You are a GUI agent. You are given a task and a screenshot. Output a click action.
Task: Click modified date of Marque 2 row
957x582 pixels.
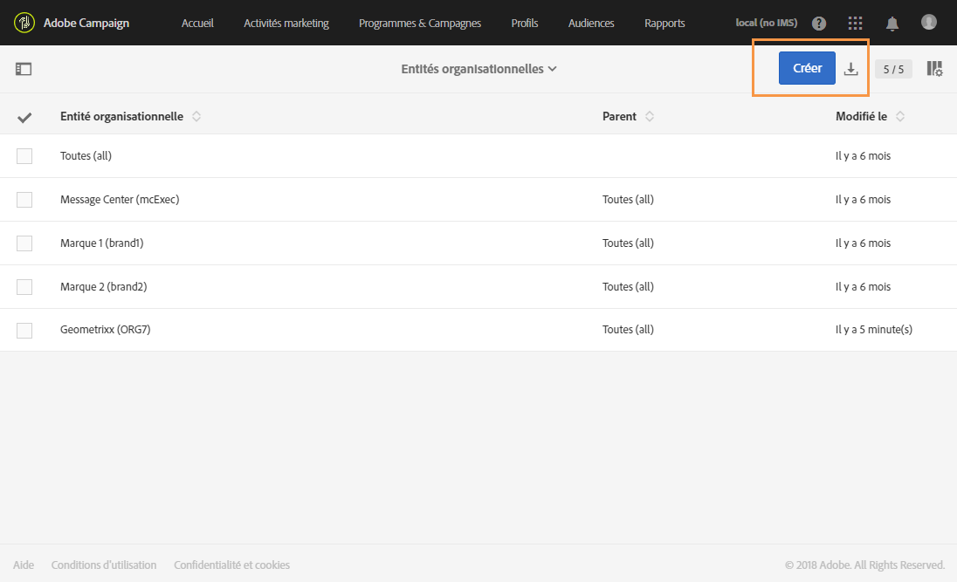pyautogui.click(x=863, y=287)
